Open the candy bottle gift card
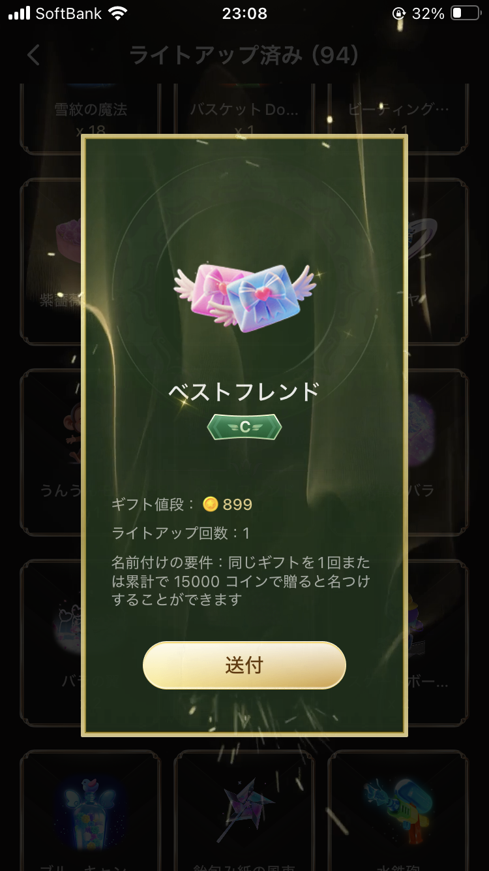The height and width of the screenshot is (871, 489). coord(90,810)
